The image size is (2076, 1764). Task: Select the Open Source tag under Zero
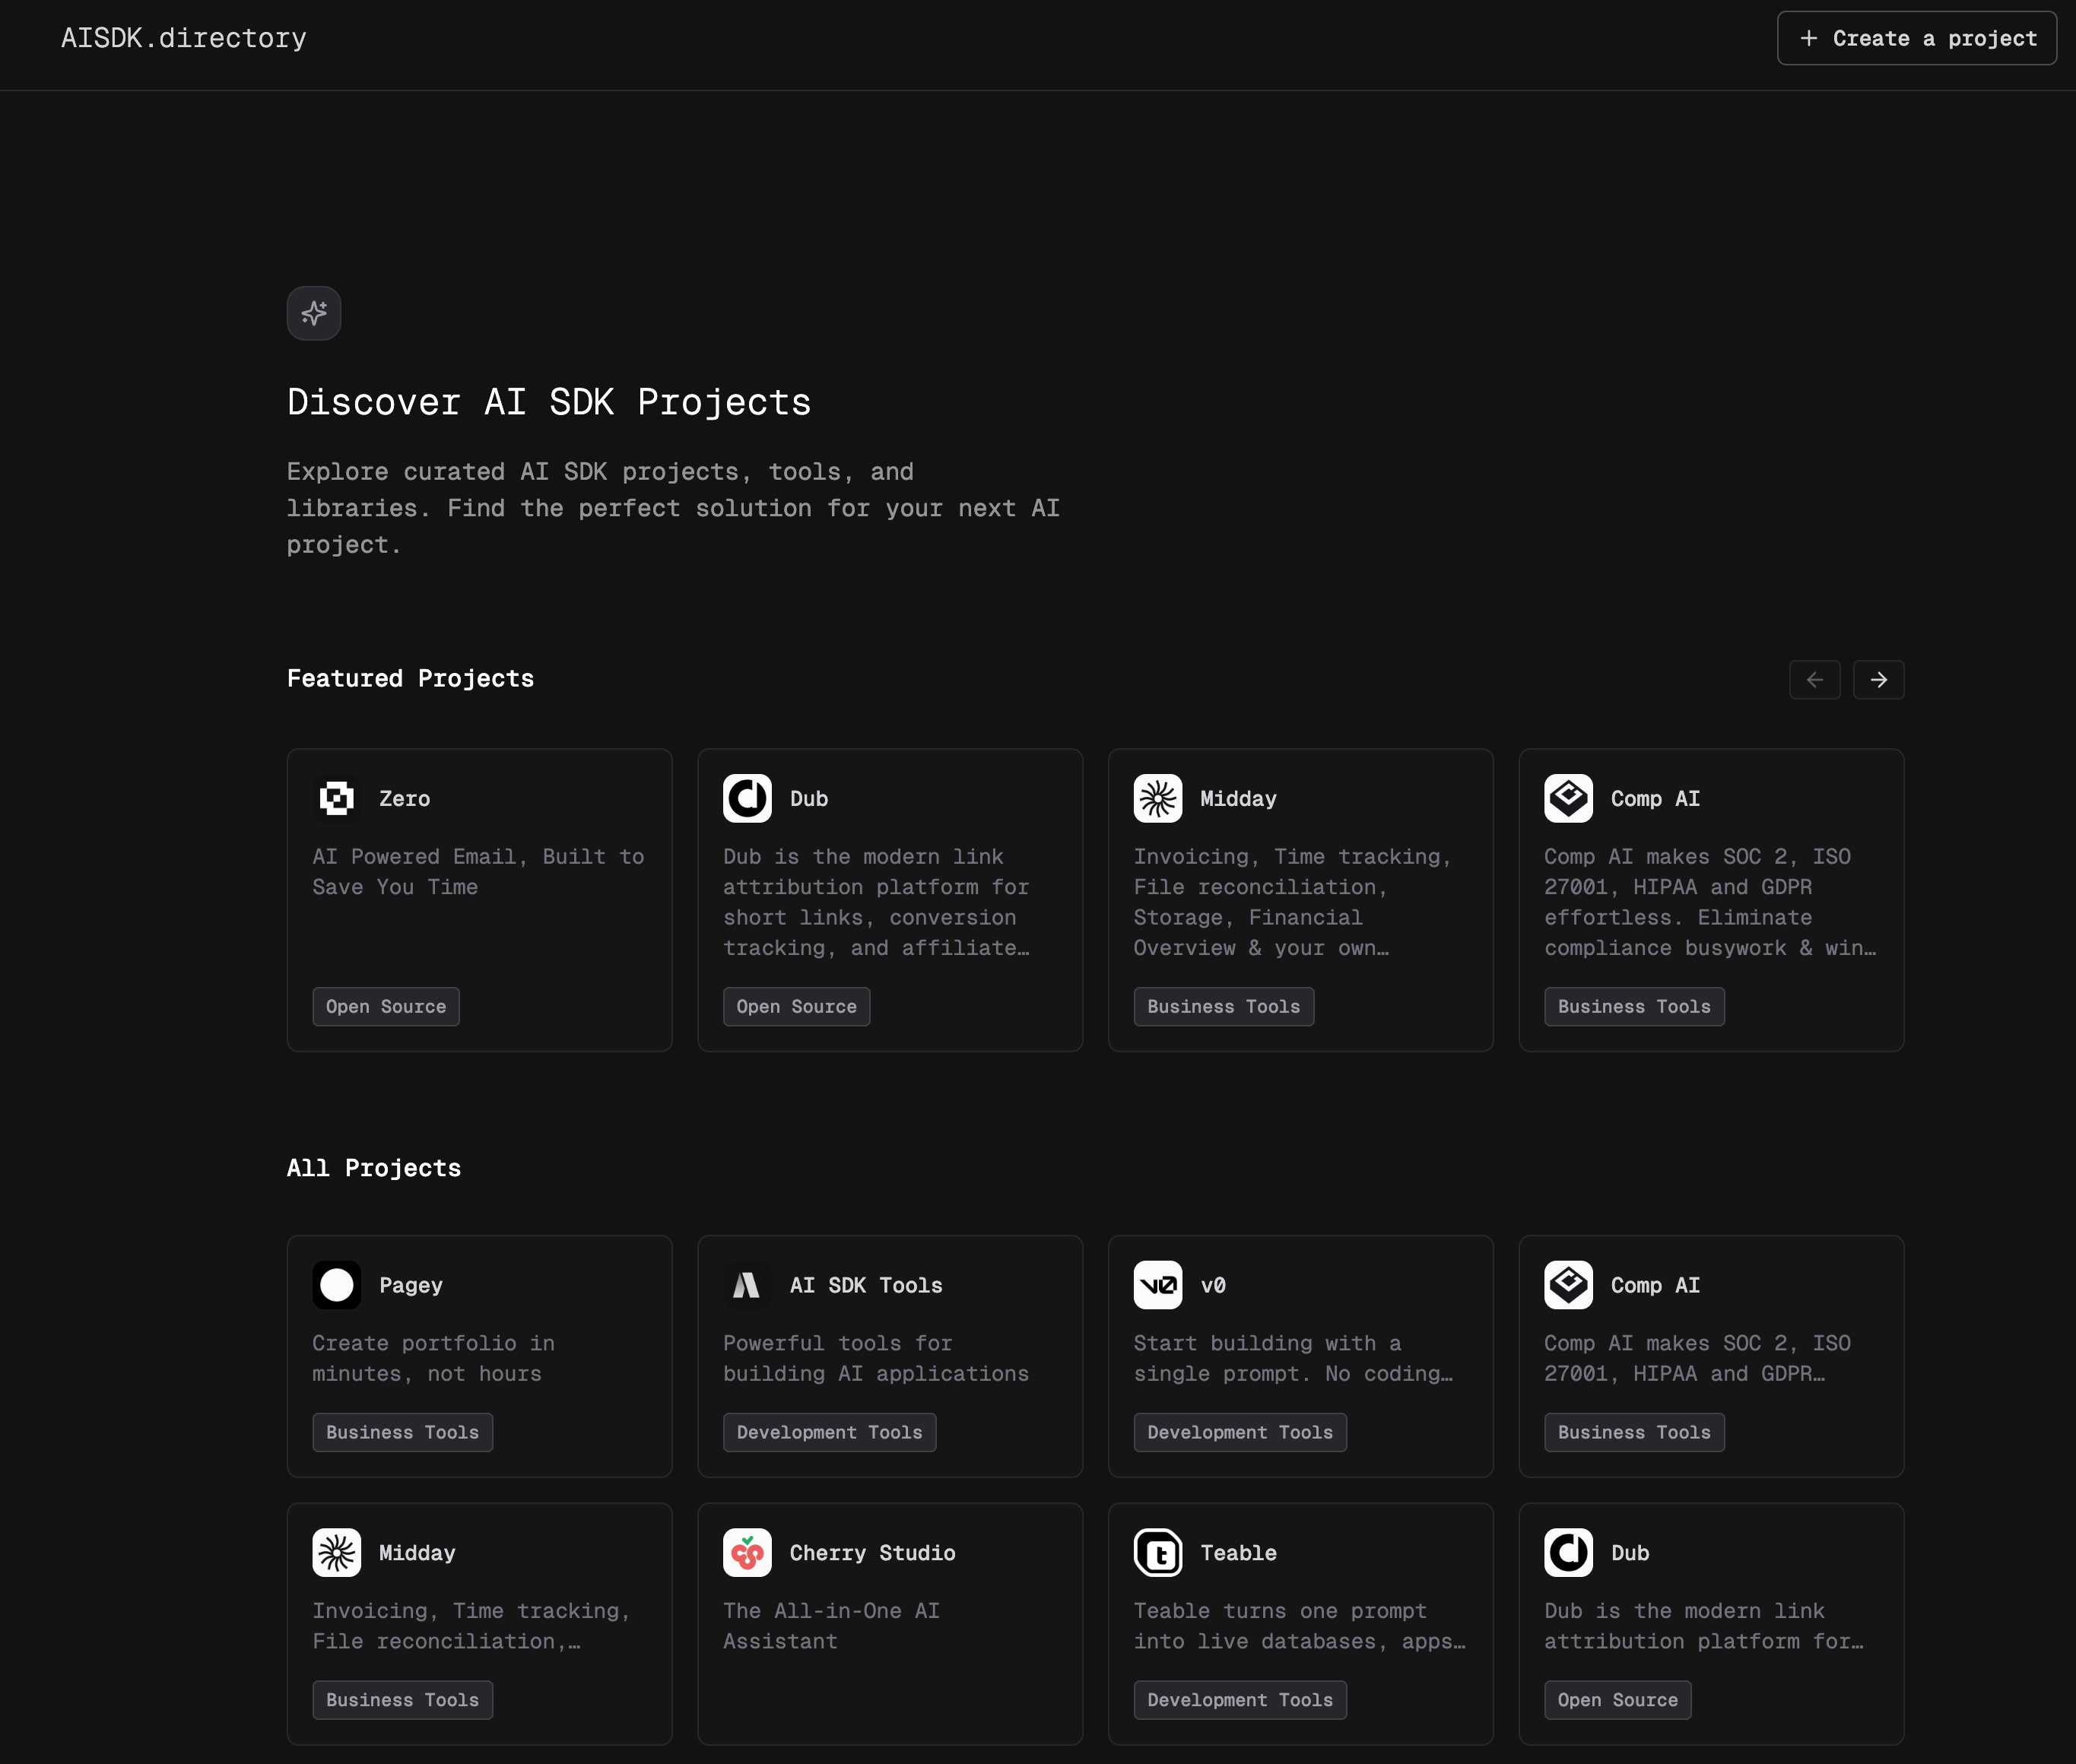coord(386,1006)
